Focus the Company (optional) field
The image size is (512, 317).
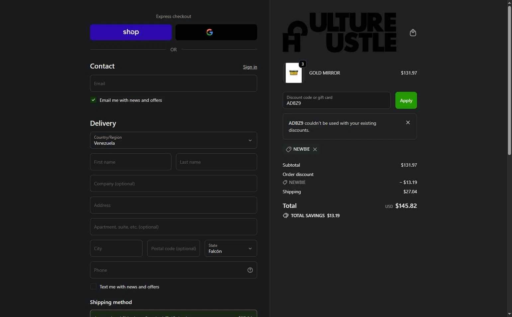click(173, 184)
